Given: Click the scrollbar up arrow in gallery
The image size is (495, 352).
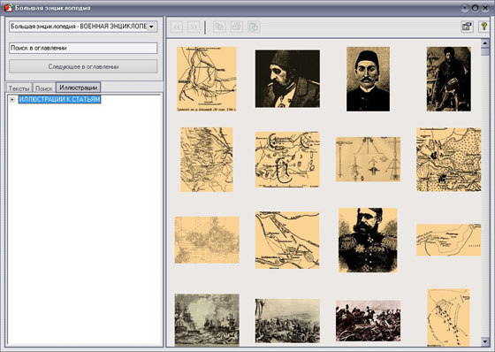Looking at the screenshot, I should pos(485,43).
